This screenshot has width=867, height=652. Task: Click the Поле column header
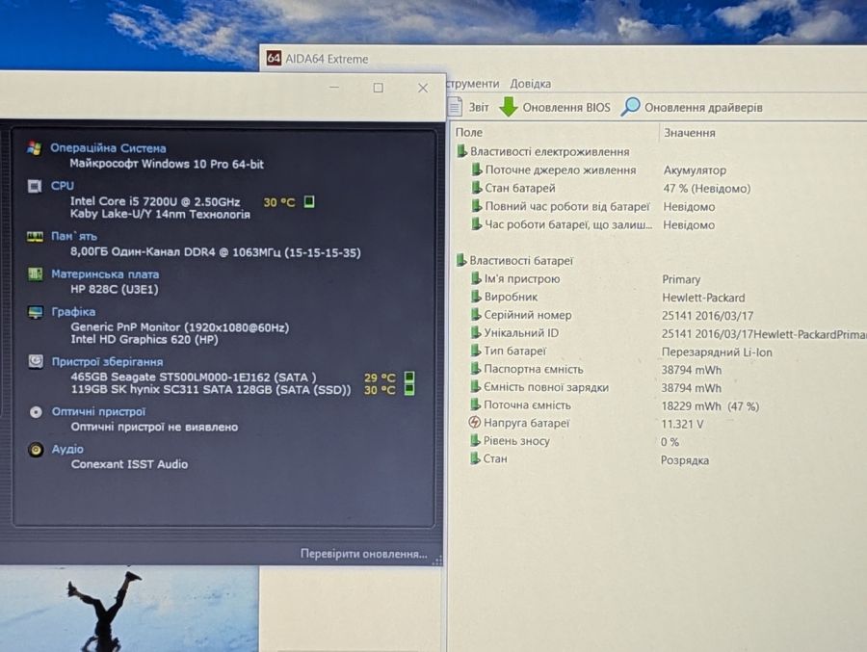coord(469,132)
